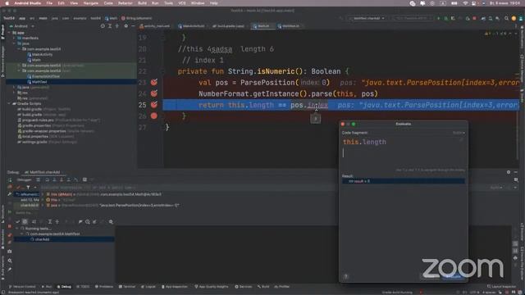Image resolution: width=525 pixels, height=295 pixels.
Task: Open the Build menu
Action: point(142,3)
